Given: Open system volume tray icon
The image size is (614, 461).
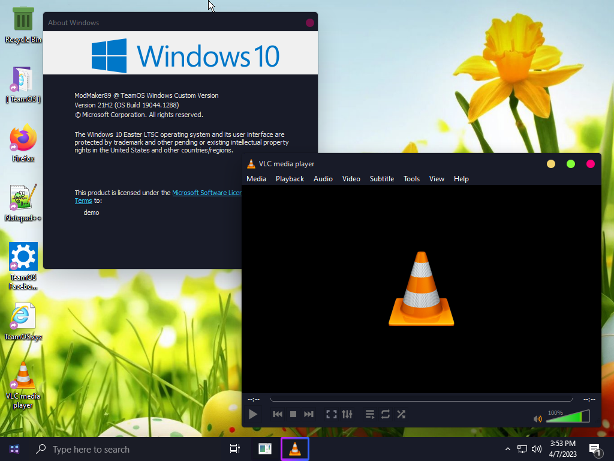Looking at the screenshot, I should pos(537,449).
